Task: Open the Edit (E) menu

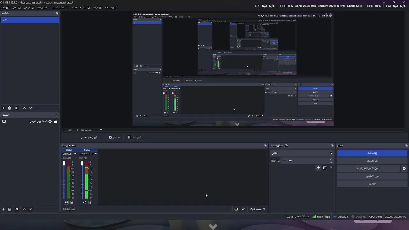Action: (x=17, y=8)
